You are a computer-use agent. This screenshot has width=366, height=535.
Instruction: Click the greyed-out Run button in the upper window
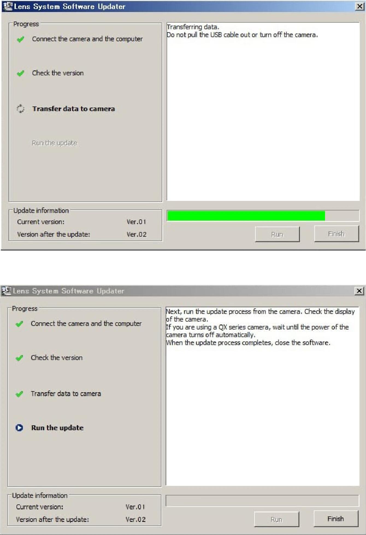coord(277,234)
